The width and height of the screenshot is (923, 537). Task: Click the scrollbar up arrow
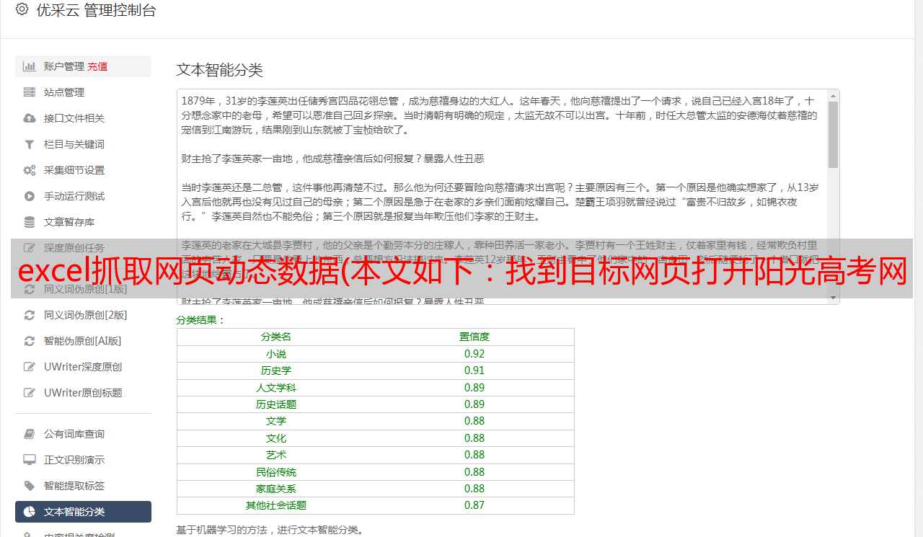point(834,95)
